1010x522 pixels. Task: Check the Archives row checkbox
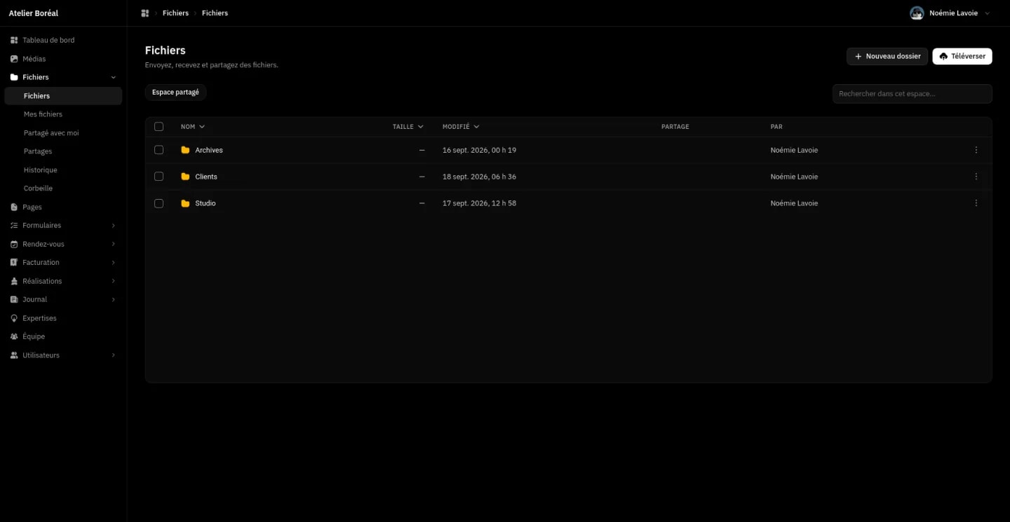point(159,150)
